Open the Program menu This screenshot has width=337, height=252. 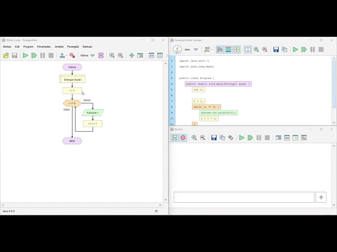(x=28, y=47)
